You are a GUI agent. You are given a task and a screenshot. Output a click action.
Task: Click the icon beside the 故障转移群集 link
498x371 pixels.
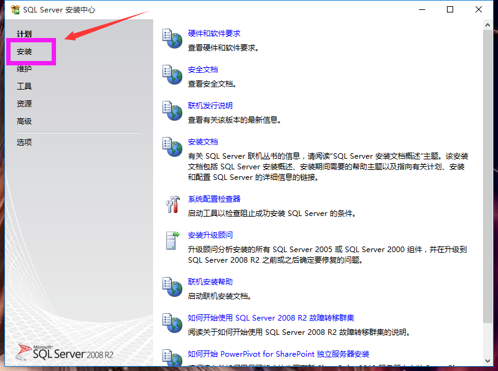172,323
